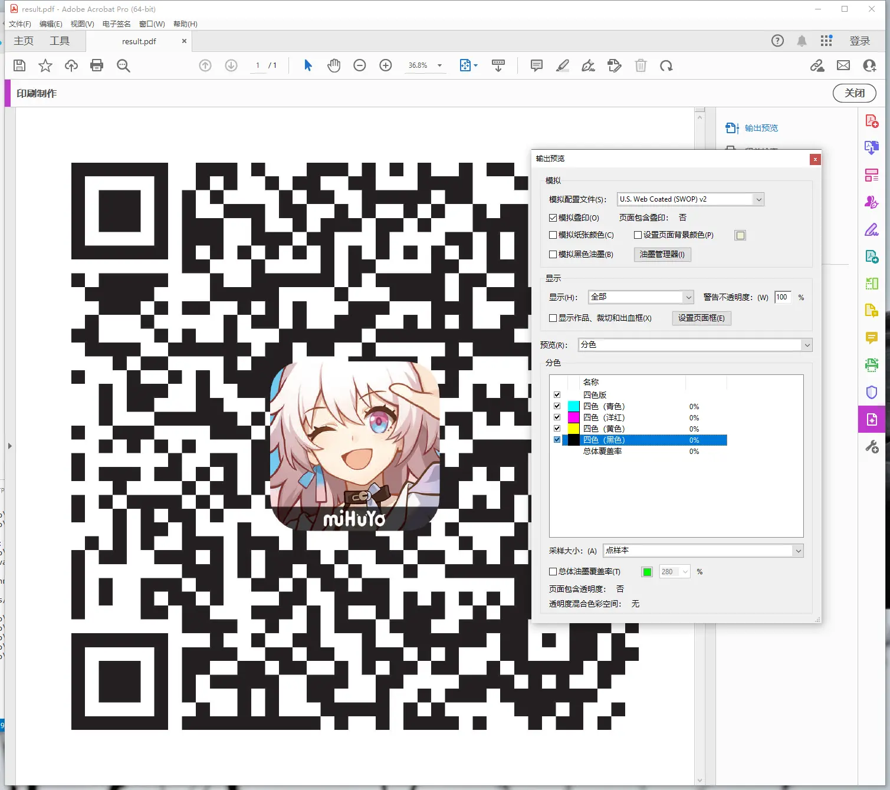Click the 警告不透明度 input field
Image resolution: width=890 pixels, height=790 pixels.
coord(783,297)
